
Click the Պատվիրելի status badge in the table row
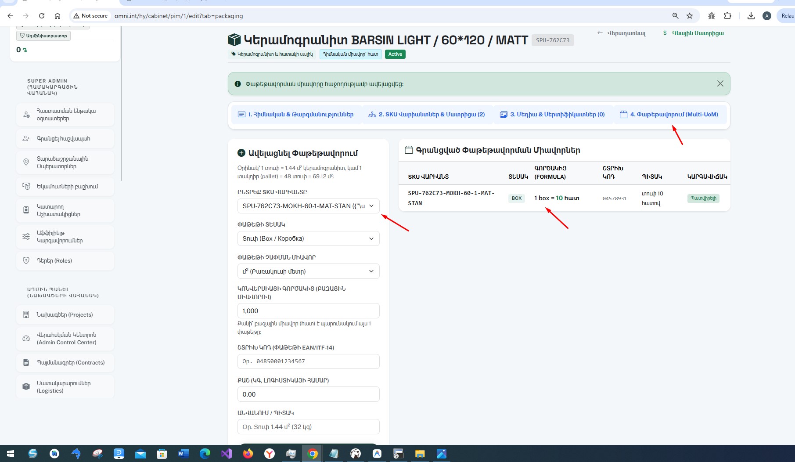click(x=703, y=198)
